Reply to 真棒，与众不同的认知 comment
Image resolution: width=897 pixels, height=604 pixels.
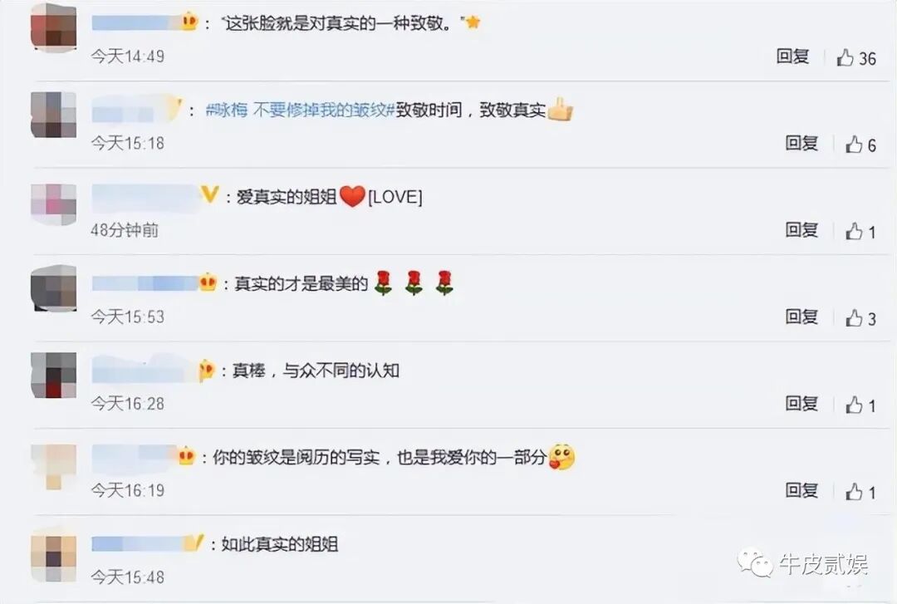tap(801, 404)
